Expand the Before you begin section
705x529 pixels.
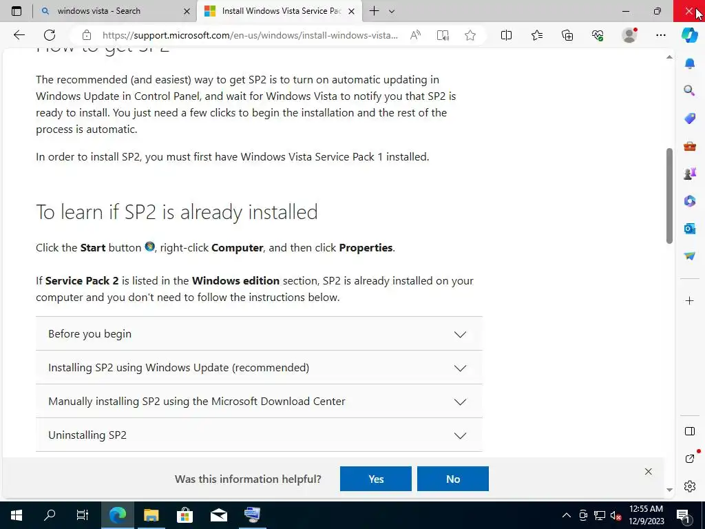click(259, 334)
